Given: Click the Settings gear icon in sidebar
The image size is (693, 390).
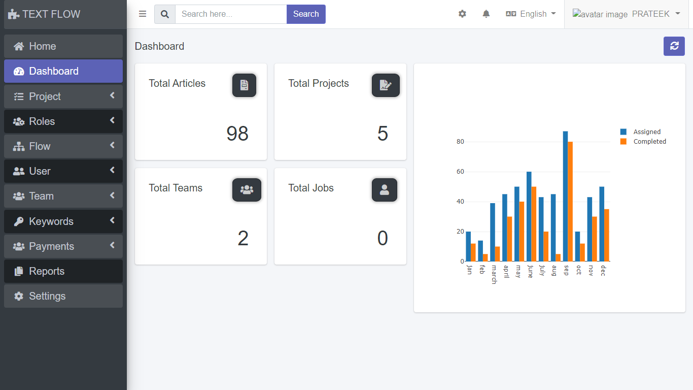Looking at the screenshot, I should click(x=19, y=296).
